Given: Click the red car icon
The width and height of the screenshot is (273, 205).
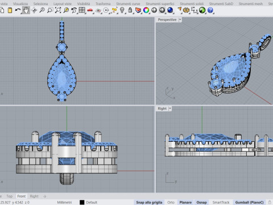Looking at the screenshot, I should click(90, 10).
